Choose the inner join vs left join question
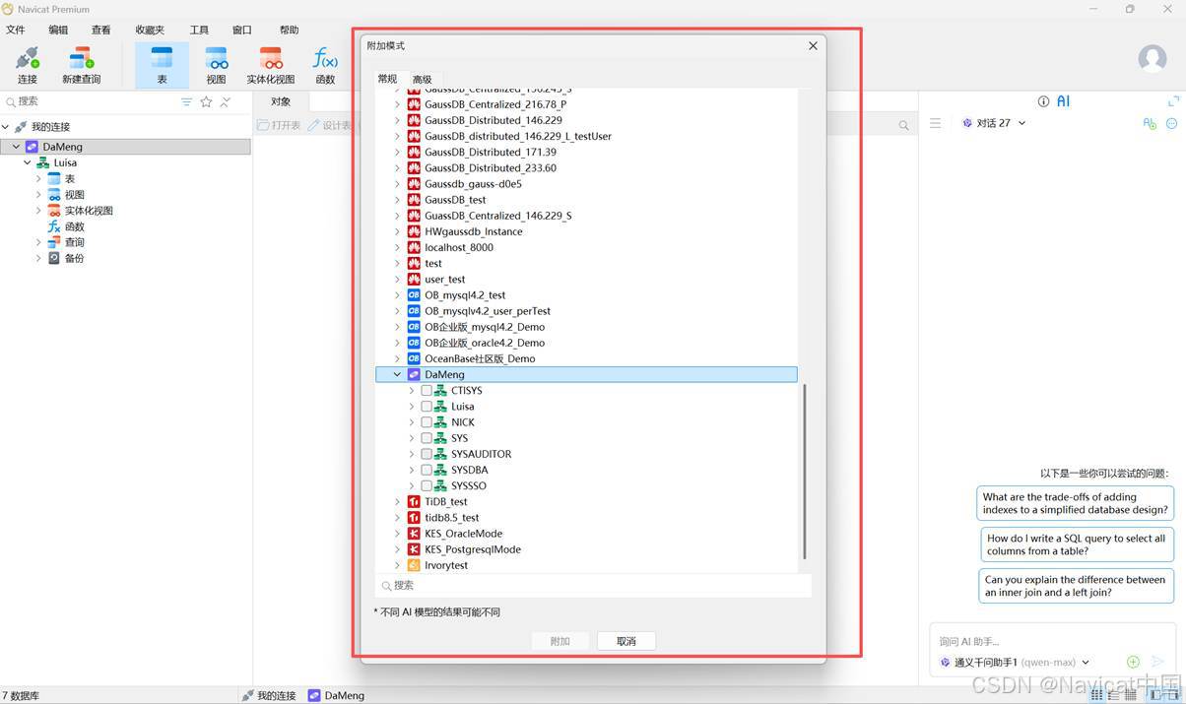The height and width of the screenshot is (704, 1186). pos(1076,586)
